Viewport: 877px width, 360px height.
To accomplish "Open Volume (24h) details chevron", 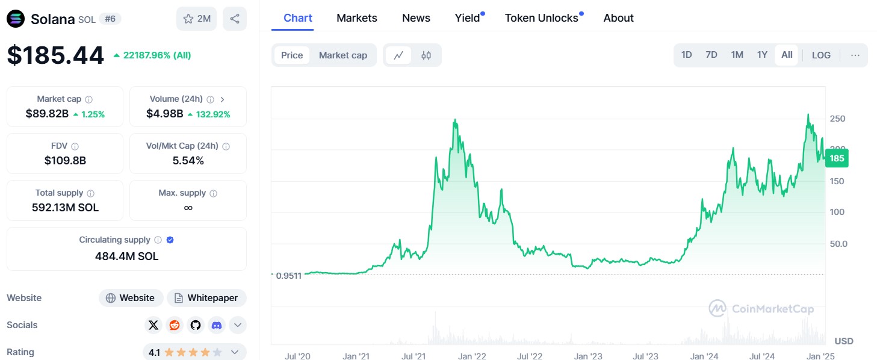I will point(223,99).
